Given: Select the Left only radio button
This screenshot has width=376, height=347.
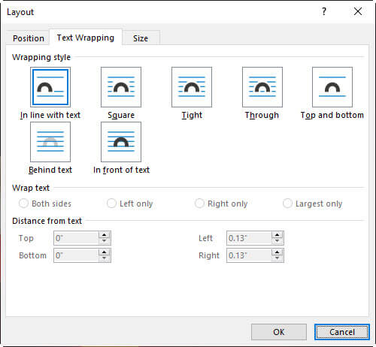Looking at the screenshot, I should coord(111,204).
